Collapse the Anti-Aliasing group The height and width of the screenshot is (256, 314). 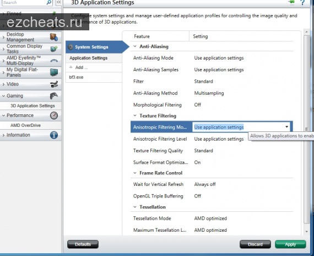[135, 46]
